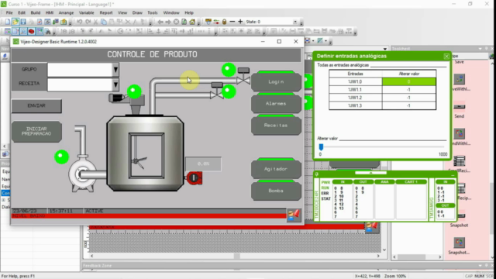Select the CART 1 tab in the simulator
The width and height of the screenshot is (496, 279).
pyautogui.click(x=412, y=182)
